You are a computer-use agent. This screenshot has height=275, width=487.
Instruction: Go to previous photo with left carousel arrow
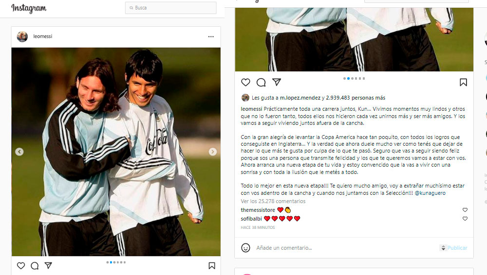[x=19, y=152]
